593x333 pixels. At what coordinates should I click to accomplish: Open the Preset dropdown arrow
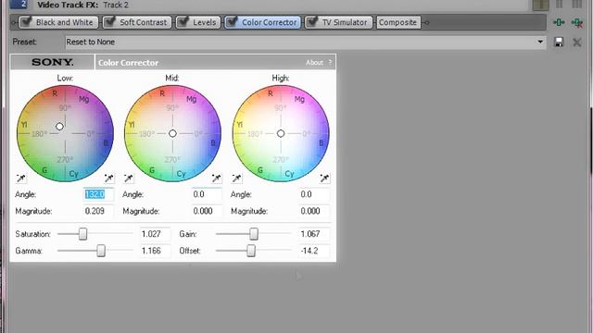click(x=540, y=42)
